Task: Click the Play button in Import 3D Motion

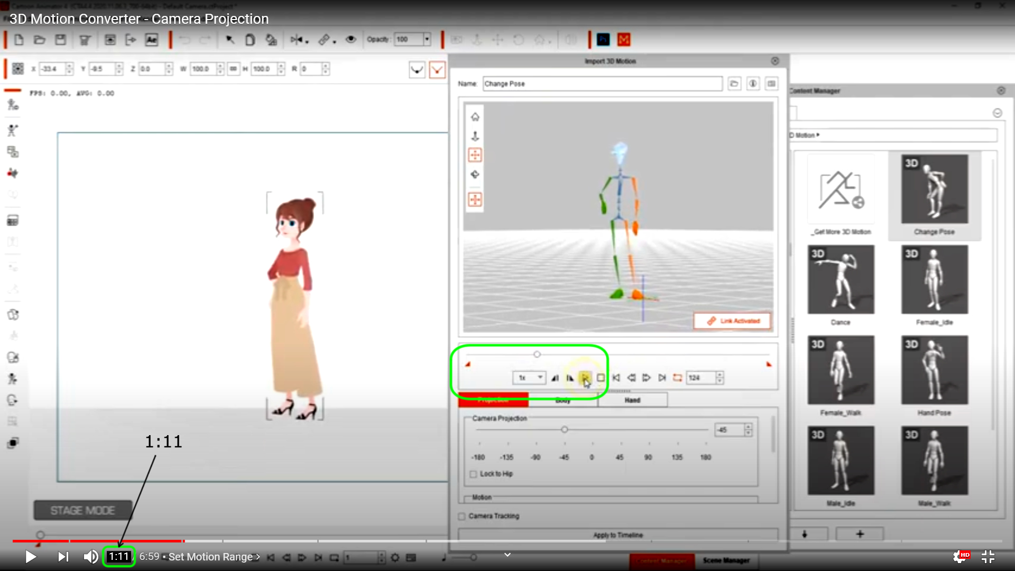Action: pos(585,377)
